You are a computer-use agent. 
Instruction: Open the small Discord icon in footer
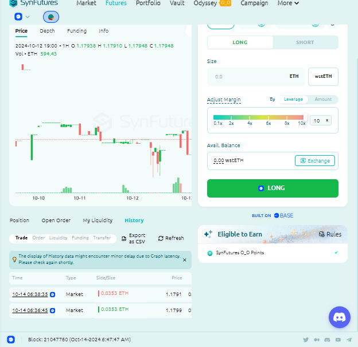click(327, 340)
